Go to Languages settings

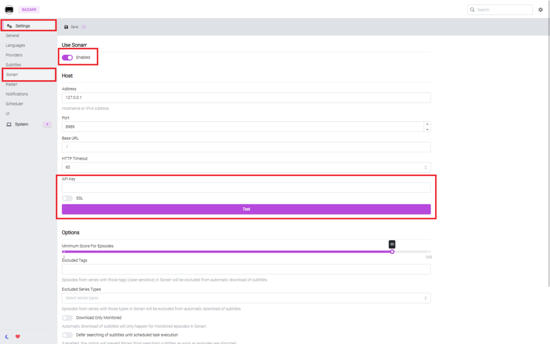point(16,46)
